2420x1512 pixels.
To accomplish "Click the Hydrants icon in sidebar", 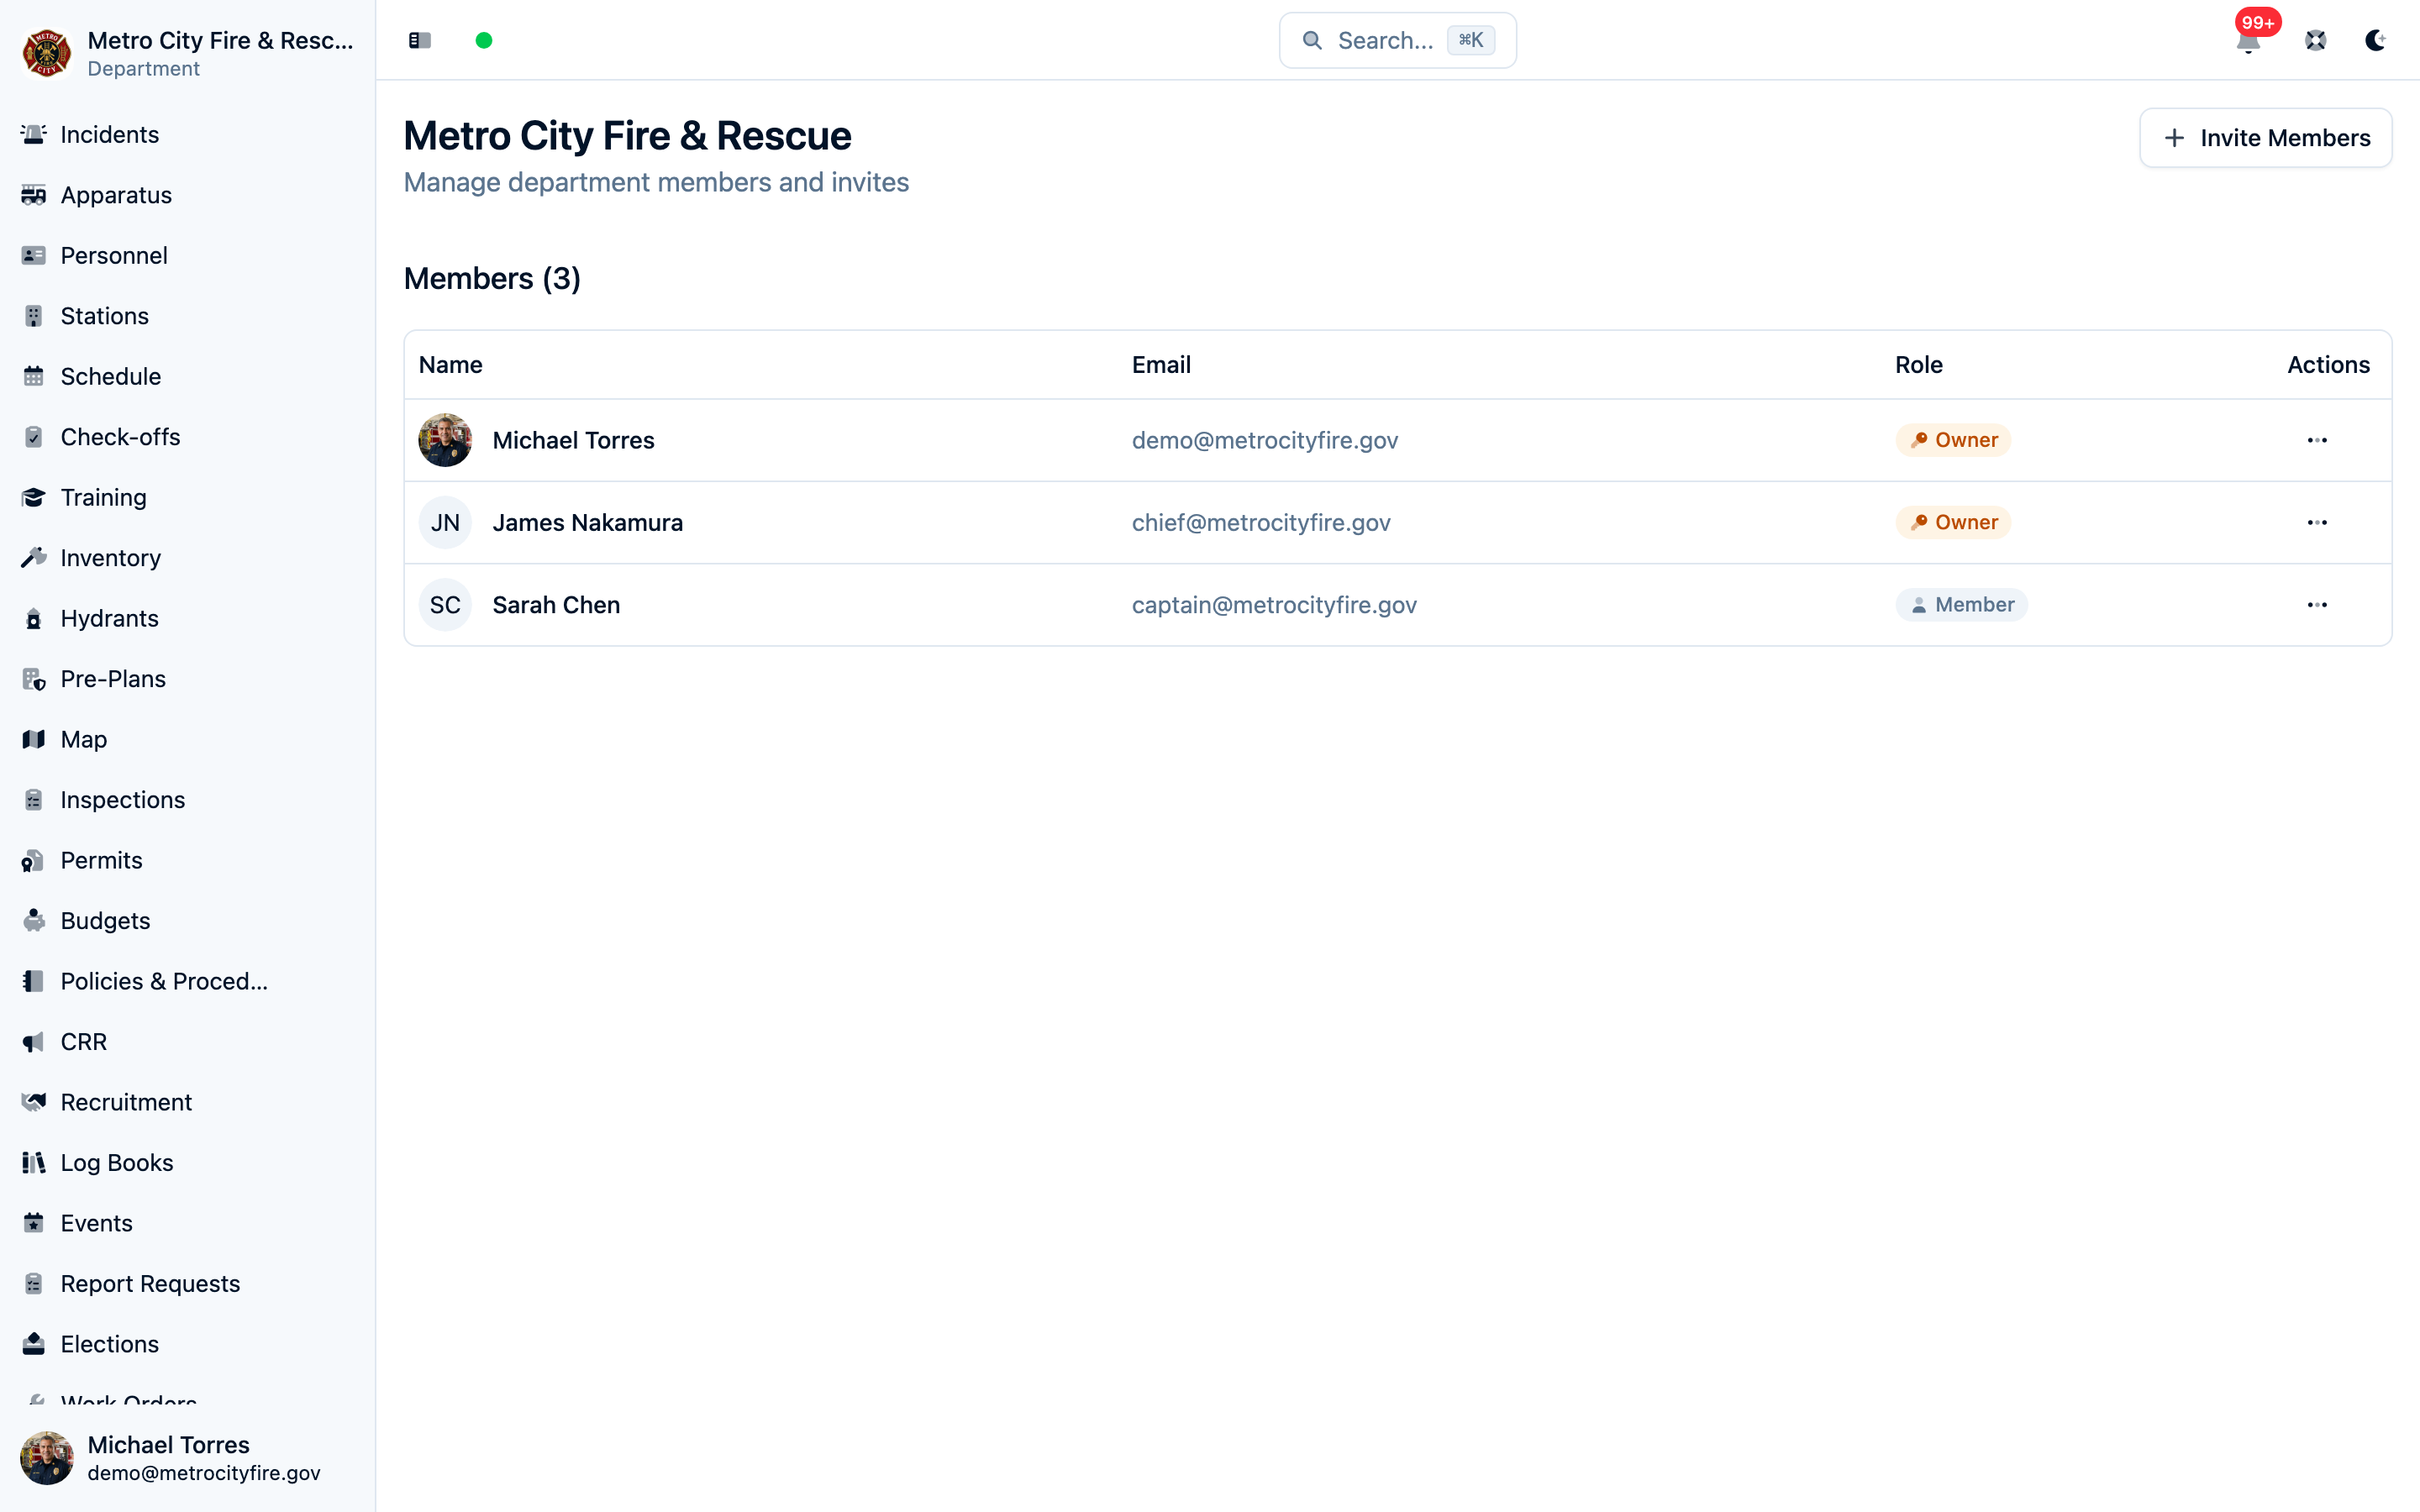I will (x=34, y=618).
